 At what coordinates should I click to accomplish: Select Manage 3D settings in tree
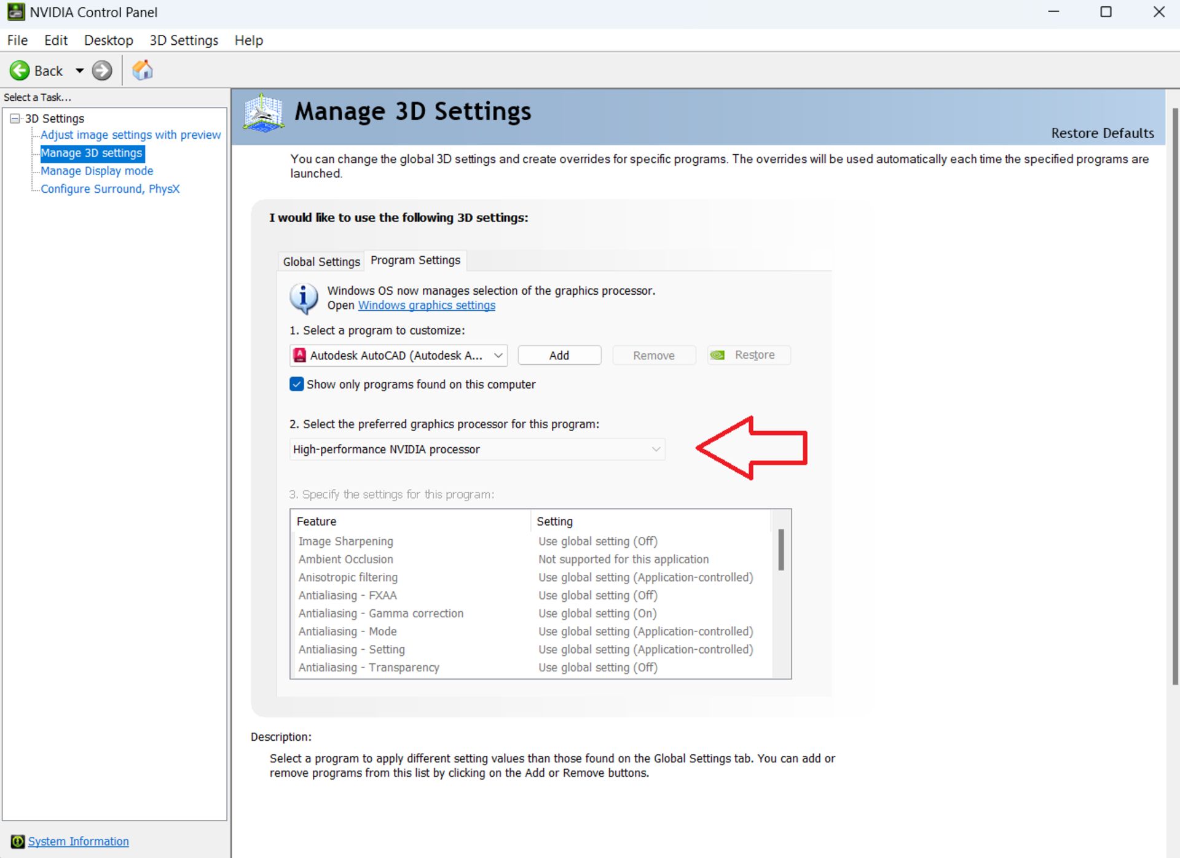click(x=92, y=153)
